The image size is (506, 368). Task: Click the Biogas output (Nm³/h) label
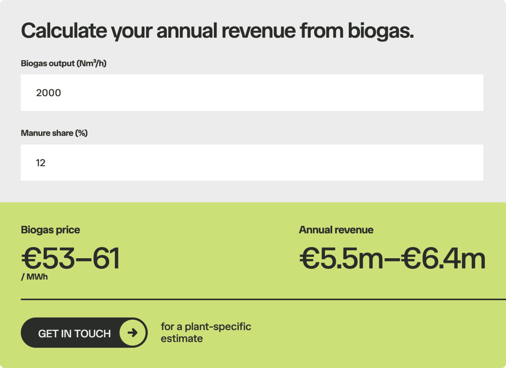(64, 63)
